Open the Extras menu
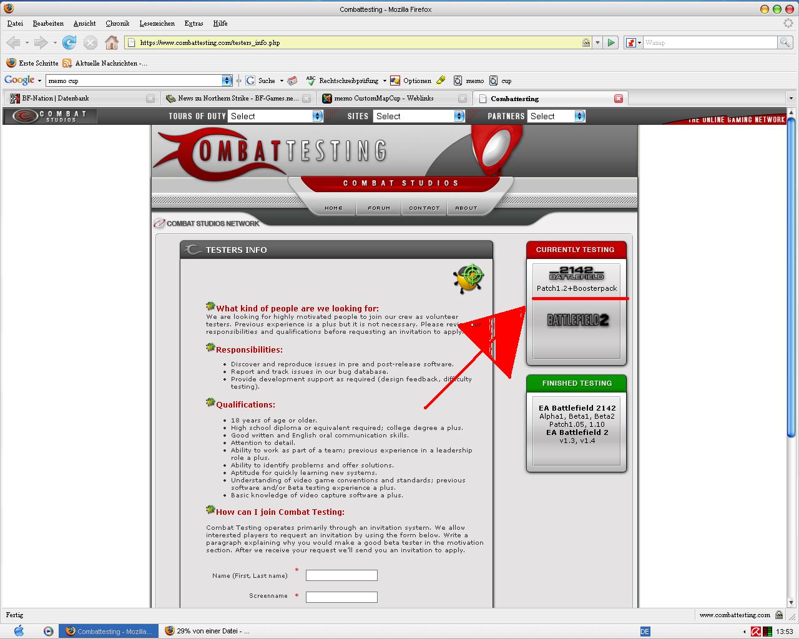 tap(194, 23)
